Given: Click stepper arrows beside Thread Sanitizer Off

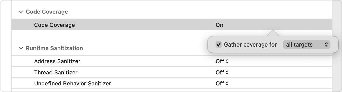Looking at the screenshot, I should 227,72.
